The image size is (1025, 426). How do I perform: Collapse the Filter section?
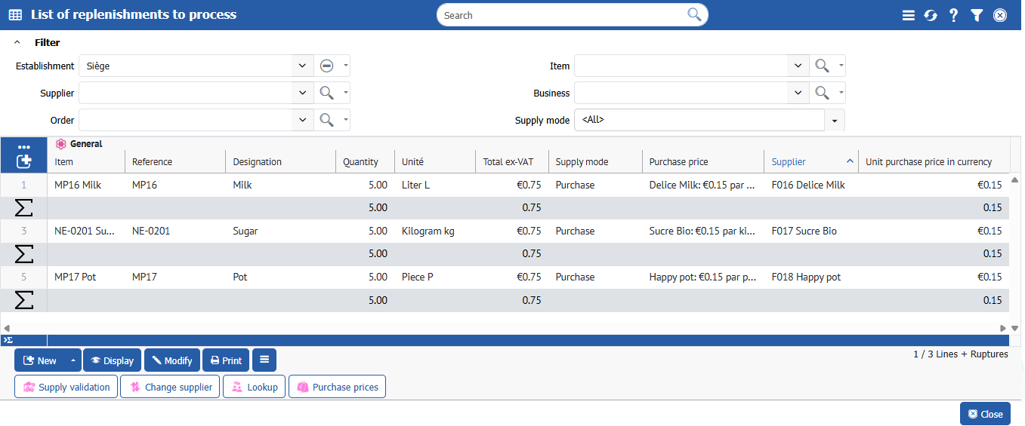pyautogui.click(x=17, y=43)
